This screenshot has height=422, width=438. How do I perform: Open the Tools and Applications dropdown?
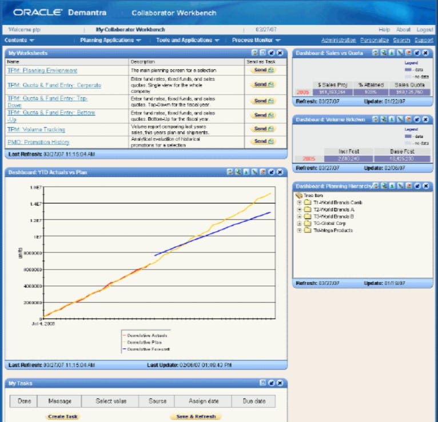click(x=188, y=40)
